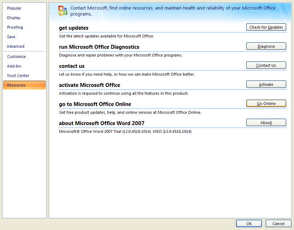Click the Go Online button
The image size is (294, 230).
[266, 104]
